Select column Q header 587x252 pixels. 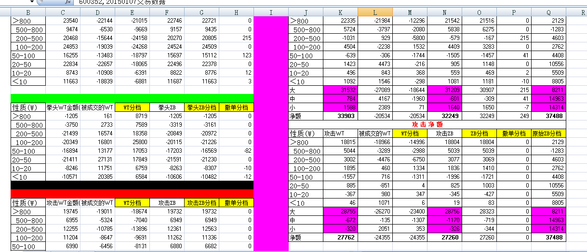[548, 12]
